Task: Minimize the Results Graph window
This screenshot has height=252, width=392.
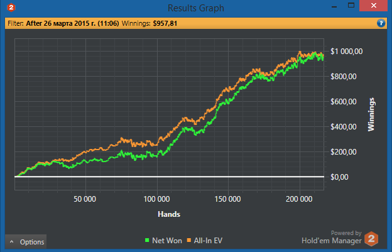Action: (334, 6)
